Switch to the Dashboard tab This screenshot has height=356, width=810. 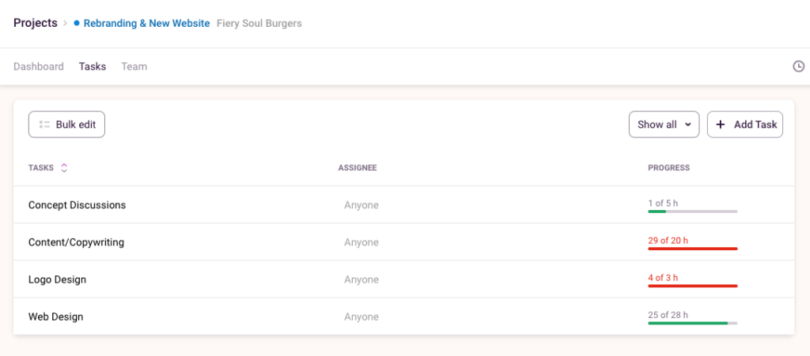[x=39, y=66]
